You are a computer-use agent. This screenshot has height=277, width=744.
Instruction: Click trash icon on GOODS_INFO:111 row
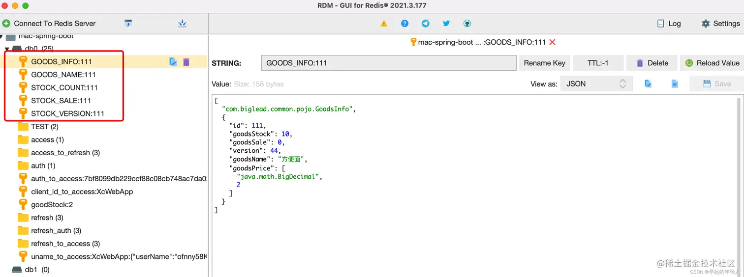(186, 62)
